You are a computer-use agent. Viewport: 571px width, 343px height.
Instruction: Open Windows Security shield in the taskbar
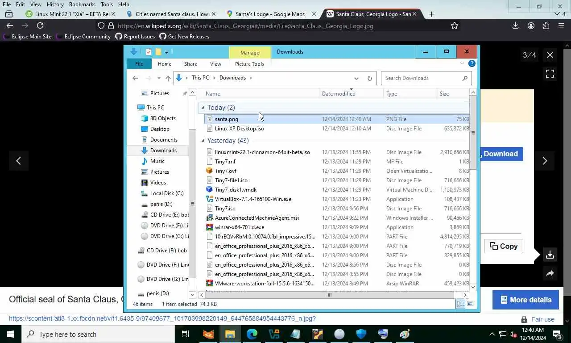coord(361,334)
